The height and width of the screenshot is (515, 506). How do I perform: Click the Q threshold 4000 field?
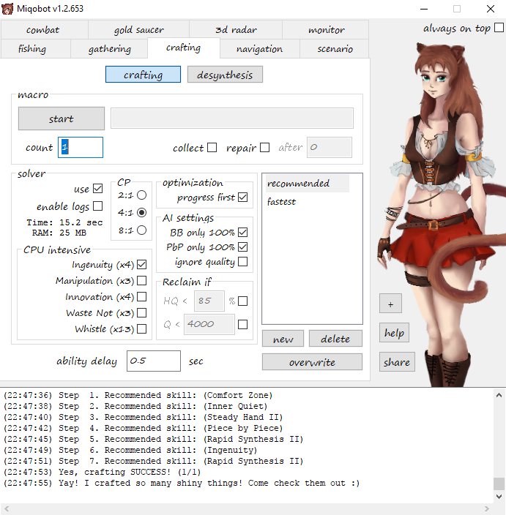tap(209, 325)
